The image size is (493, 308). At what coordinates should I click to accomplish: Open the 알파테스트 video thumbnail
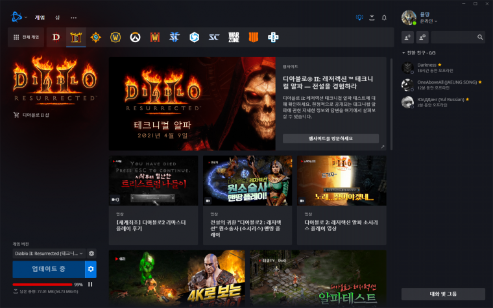(319, 278)
